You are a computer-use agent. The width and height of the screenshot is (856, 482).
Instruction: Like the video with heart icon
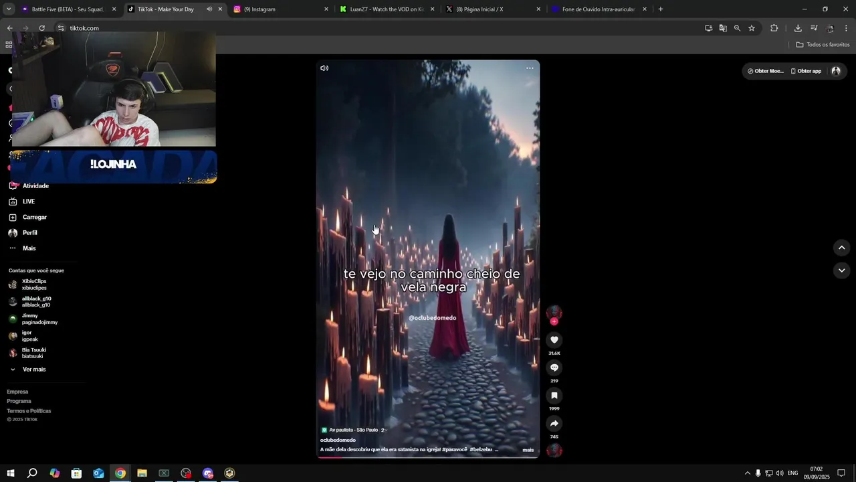(554, 340)
